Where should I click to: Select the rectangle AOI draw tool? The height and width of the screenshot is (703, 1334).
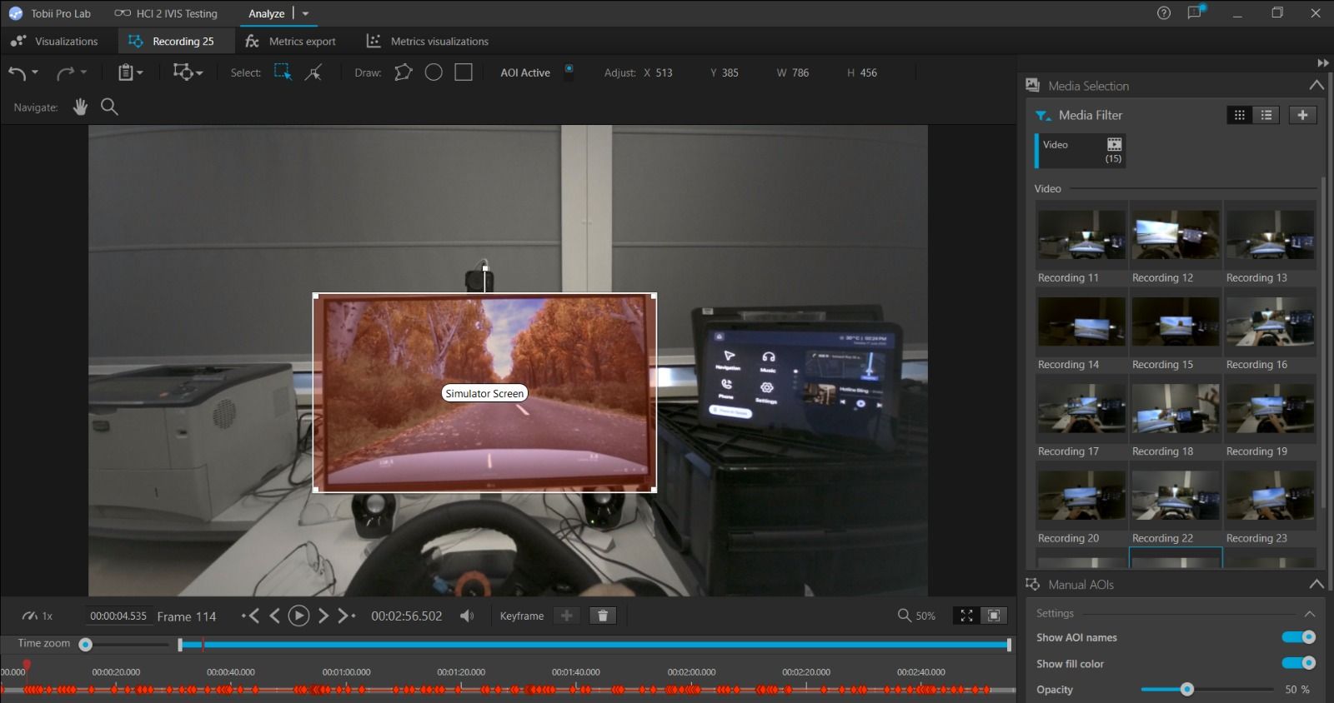464,72
